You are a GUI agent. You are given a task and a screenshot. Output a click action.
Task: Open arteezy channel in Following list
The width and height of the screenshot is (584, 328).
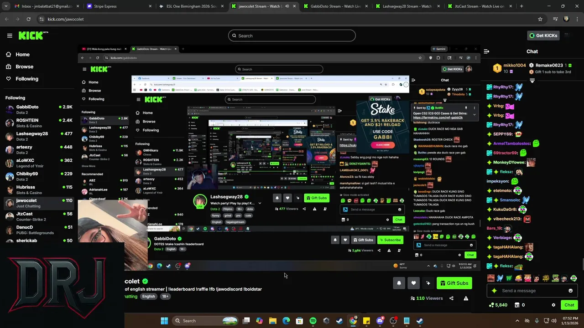[x=39, y=150]
